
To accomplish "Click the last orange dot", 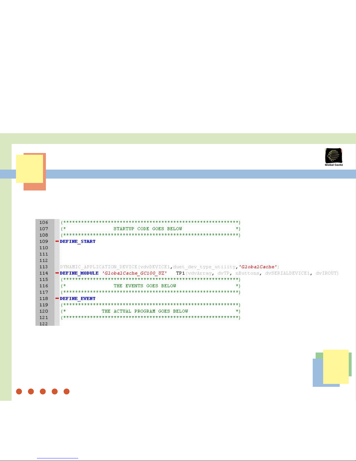I will tap(67, 391).
